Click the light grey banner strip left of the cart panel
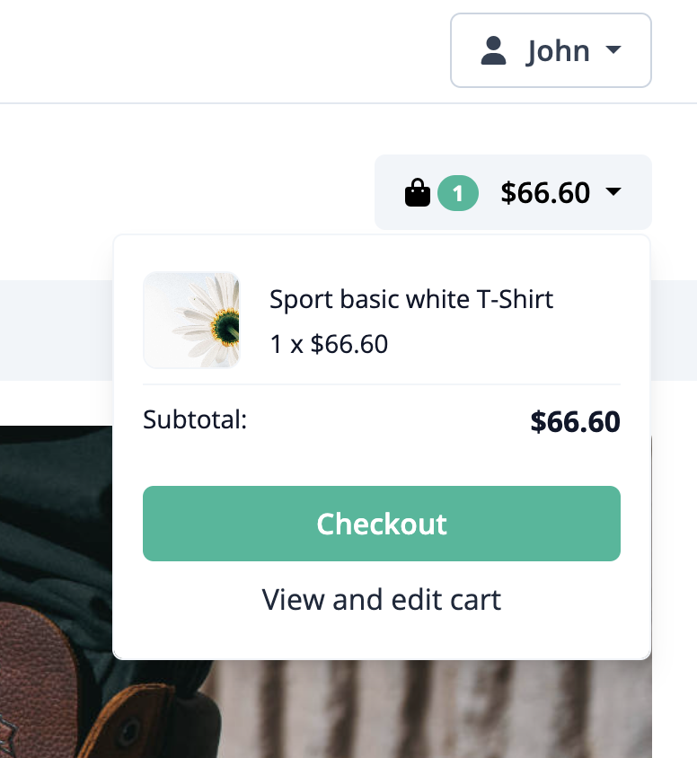 point(56,331)
